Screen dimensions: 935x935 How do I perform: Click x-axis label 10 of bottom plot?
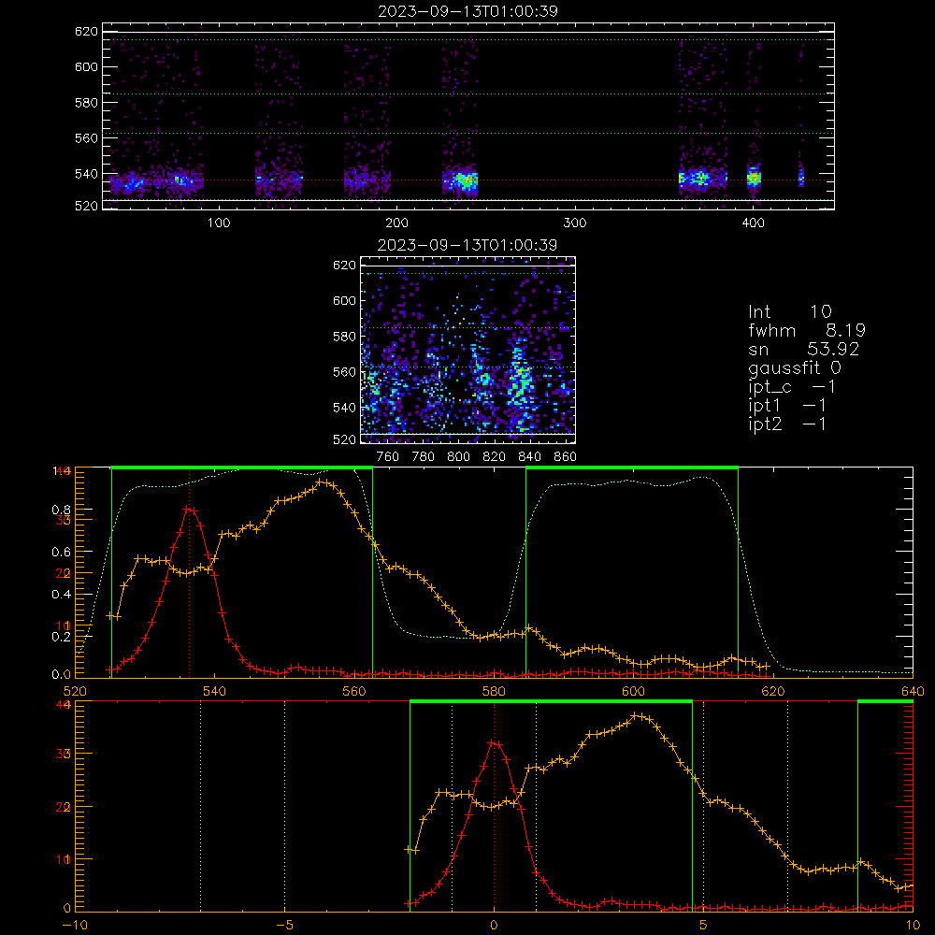913,926
